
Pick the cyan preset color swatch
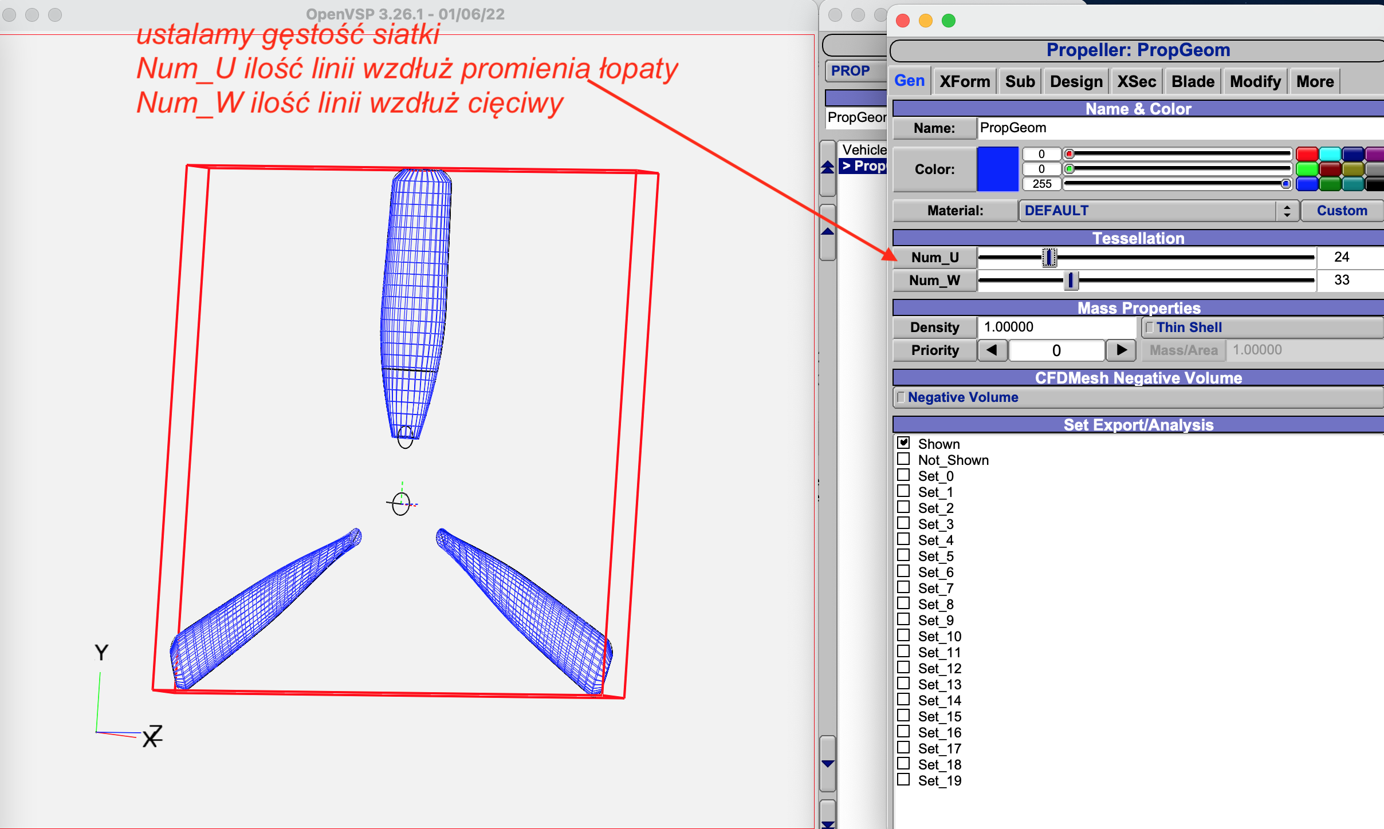(1330, 154)
